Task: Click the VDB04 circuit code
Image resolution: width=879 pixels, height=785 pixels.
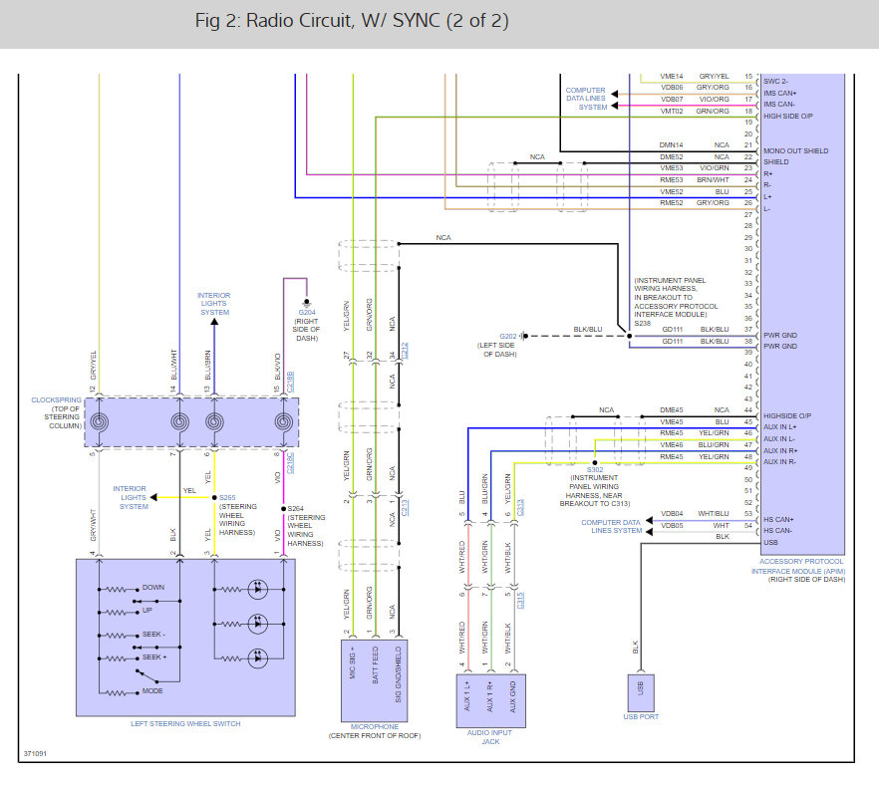Action: 672,514
